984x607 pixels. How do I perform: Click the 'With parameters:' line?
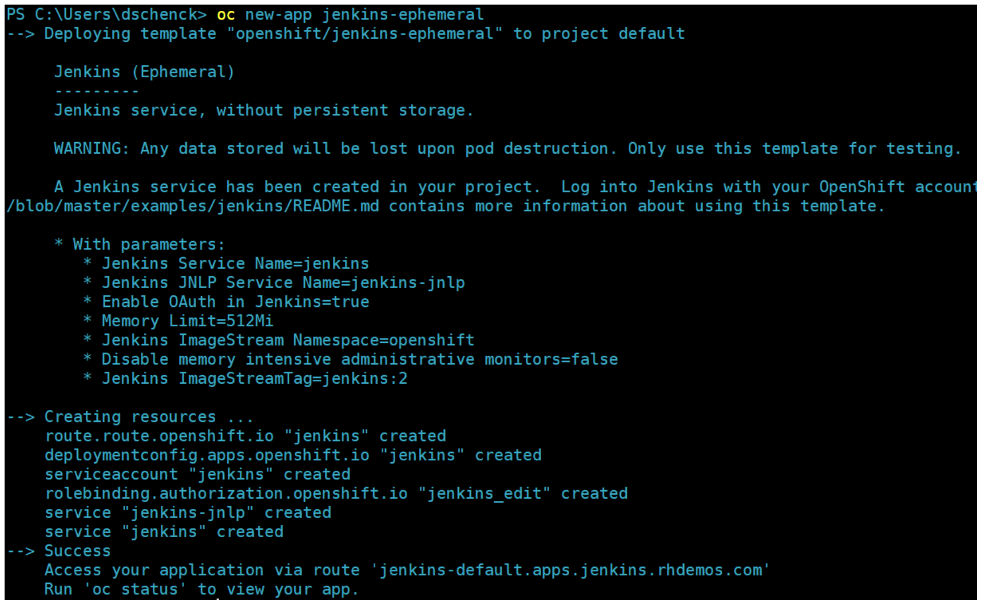point(149,245)
